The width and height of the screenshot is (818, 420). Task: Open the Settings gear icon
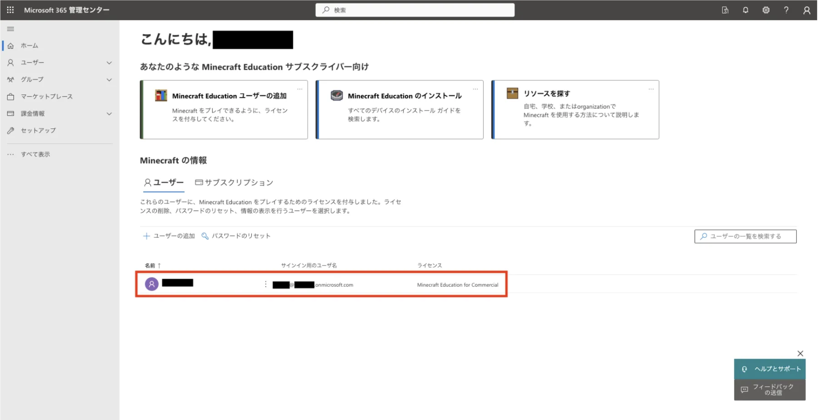766,10
